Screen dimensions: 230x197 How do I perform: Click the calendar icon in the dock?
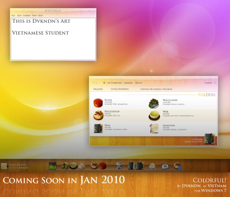tap(165, 166)
